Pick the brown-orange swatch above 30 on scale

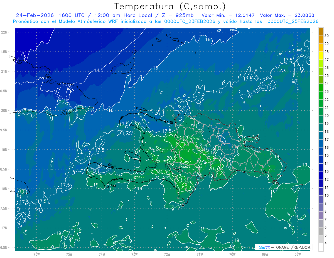[321, 32]
